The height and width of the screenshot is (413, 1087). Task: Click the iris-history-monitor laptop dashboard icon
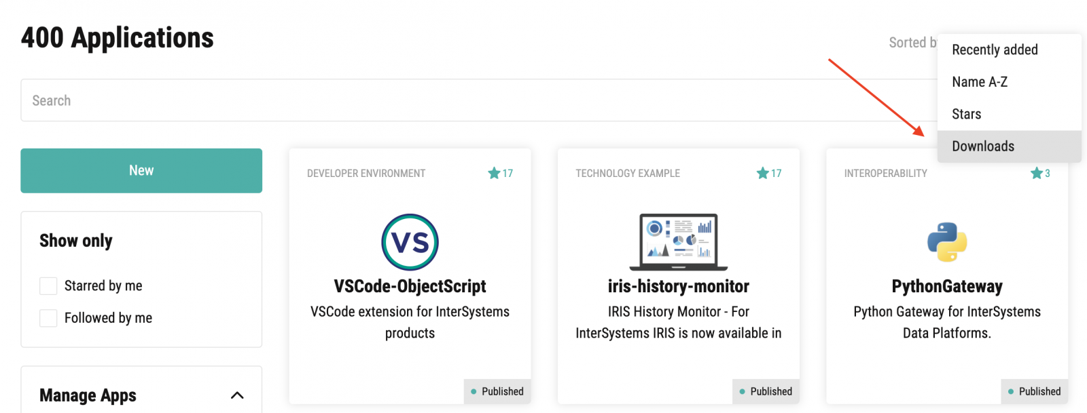click(678, 242)
